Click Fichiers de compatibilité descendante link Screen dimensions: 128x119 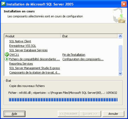coord(34,59)
